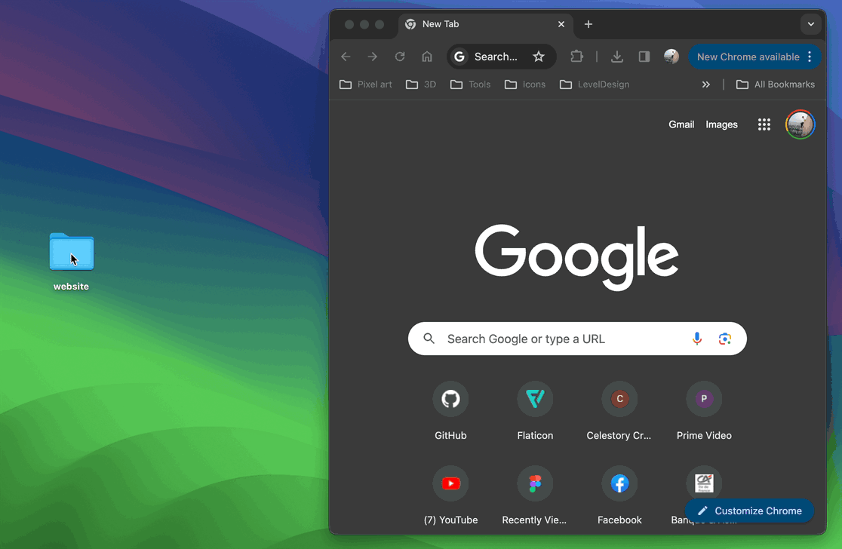Open the tab search dropdown arrow

click(x=811, y=24)
